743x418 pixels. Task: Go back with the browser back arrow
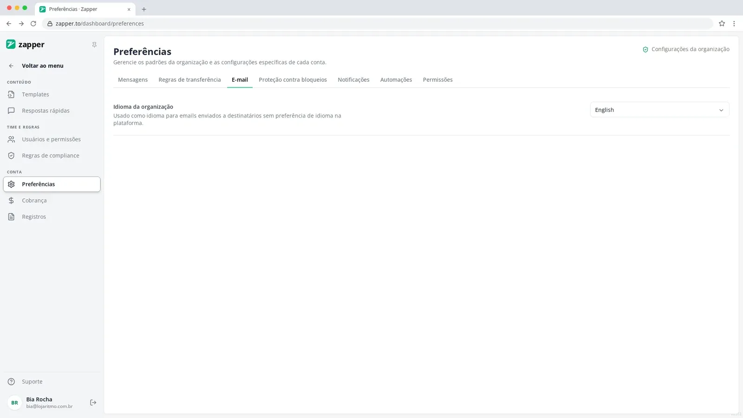(x=9, y=24)
